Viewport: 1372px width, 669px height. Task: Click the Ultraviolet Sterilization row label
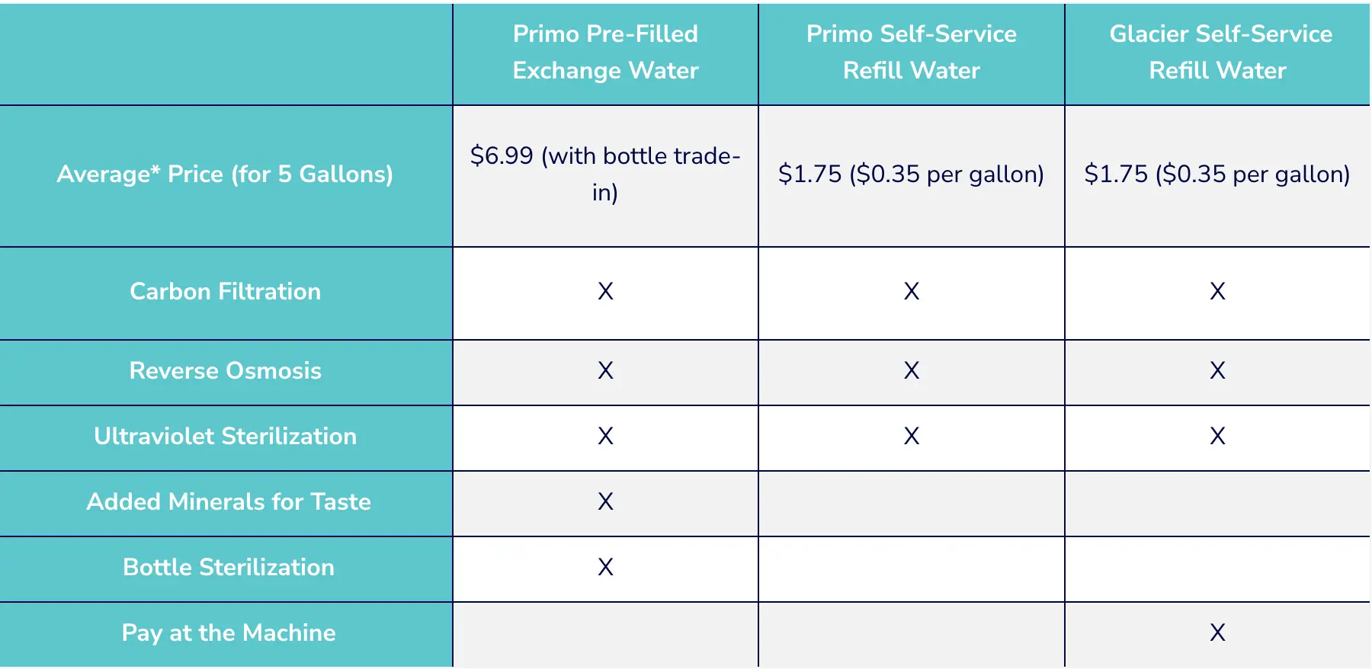click(225, 437)
